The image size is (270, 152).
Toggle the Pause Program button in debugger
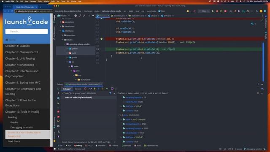click(58, 107)
